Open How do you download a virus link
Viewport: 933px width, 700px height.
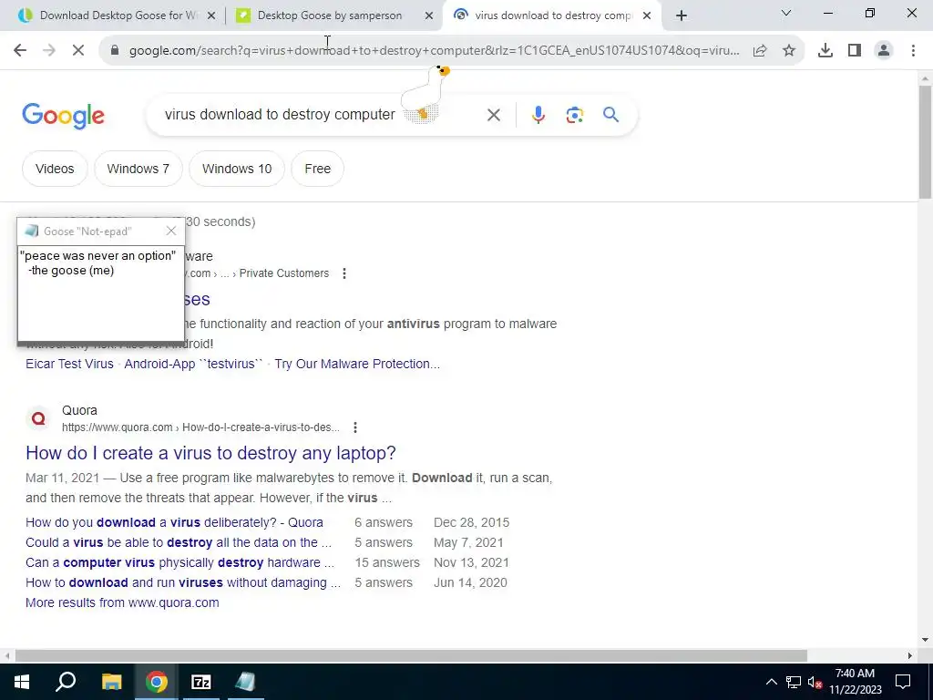[174, 522]
